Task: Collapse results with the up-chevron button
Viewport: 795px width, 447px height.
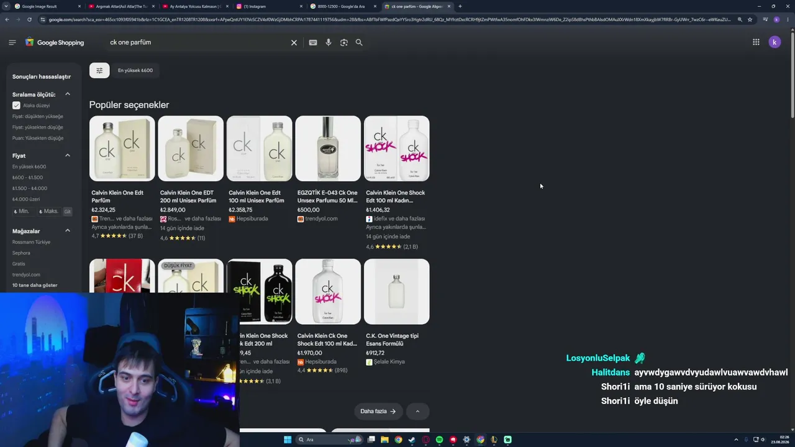Action: [x=417, y=411]
